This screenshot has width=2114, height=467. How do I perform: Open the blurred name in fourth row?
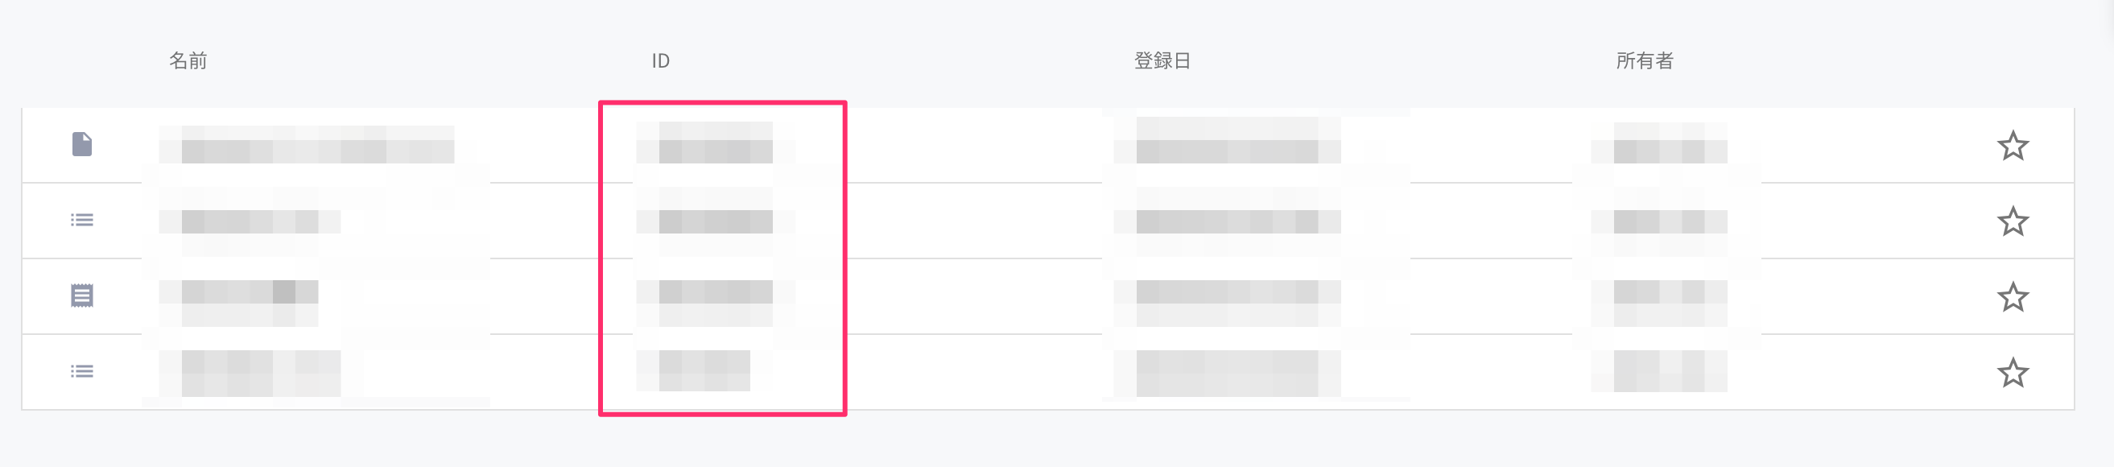[261, 372]
